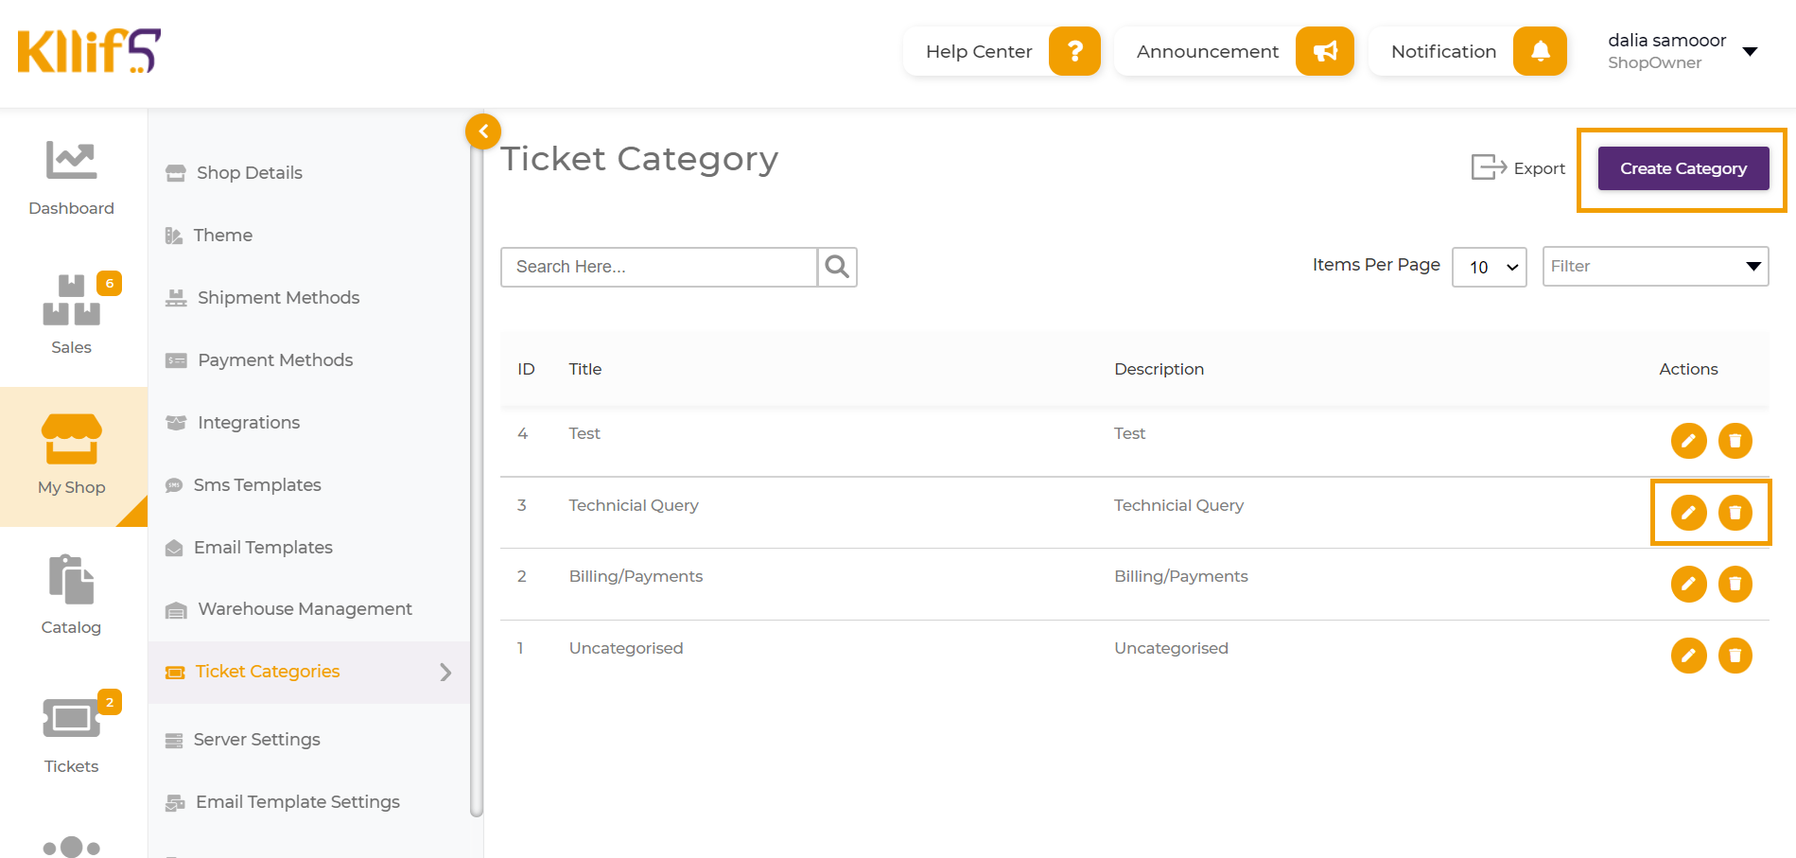Click the Search Here input field
The width and height of the screenshot is (1796, 858).
tap(659, 267)
